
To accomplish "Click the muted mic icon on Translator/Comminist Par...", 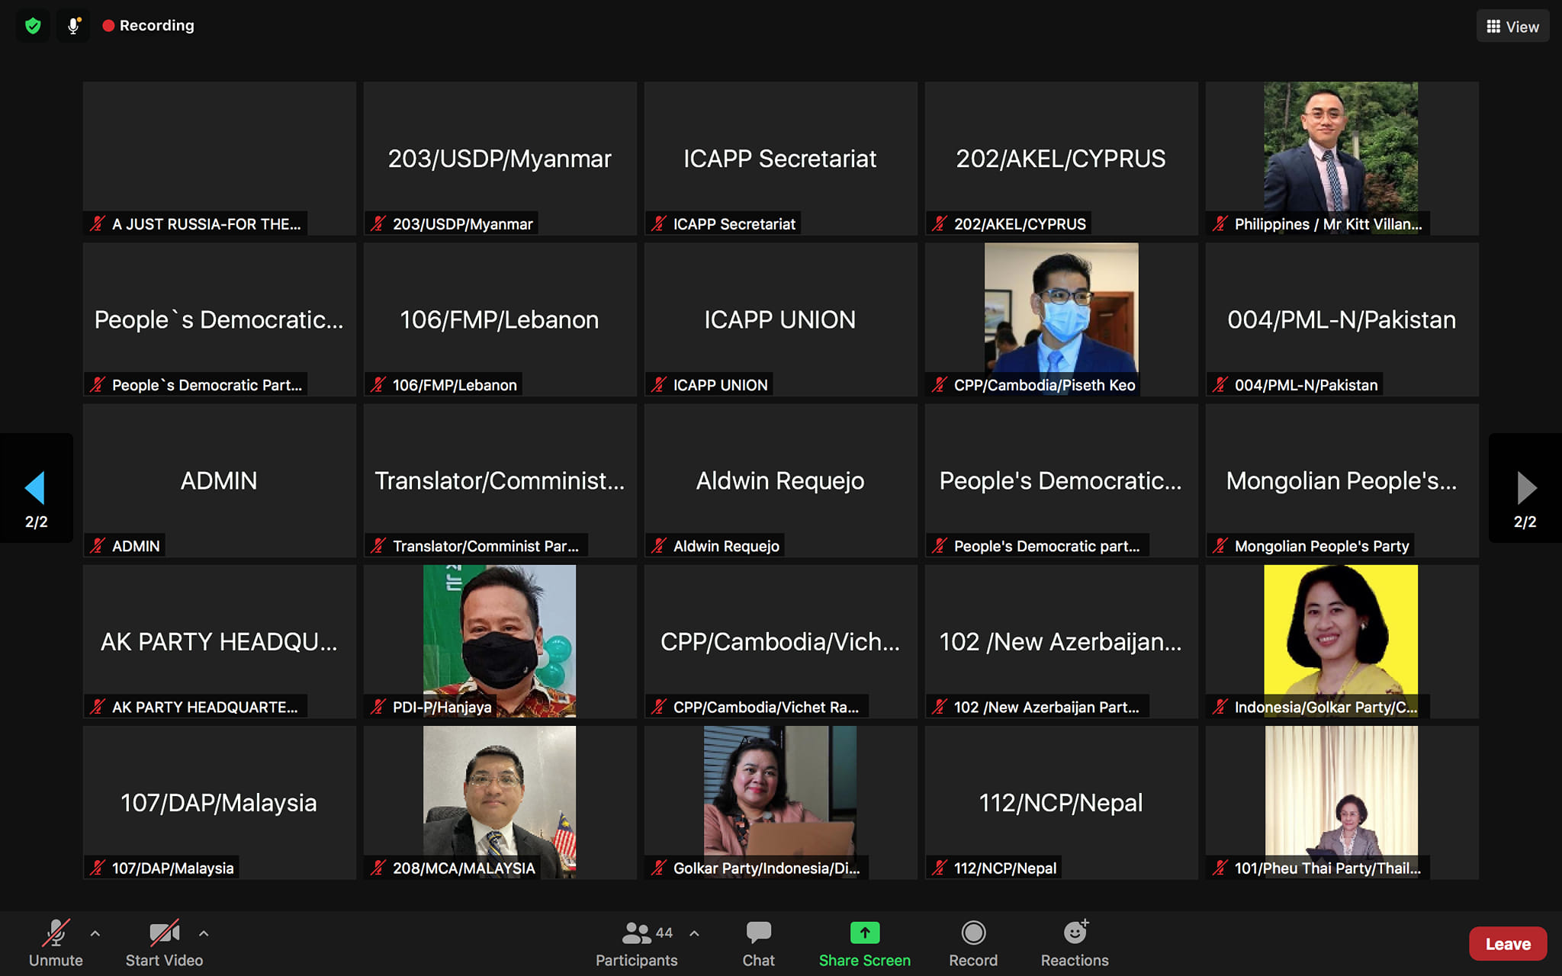I will (378, 545).
